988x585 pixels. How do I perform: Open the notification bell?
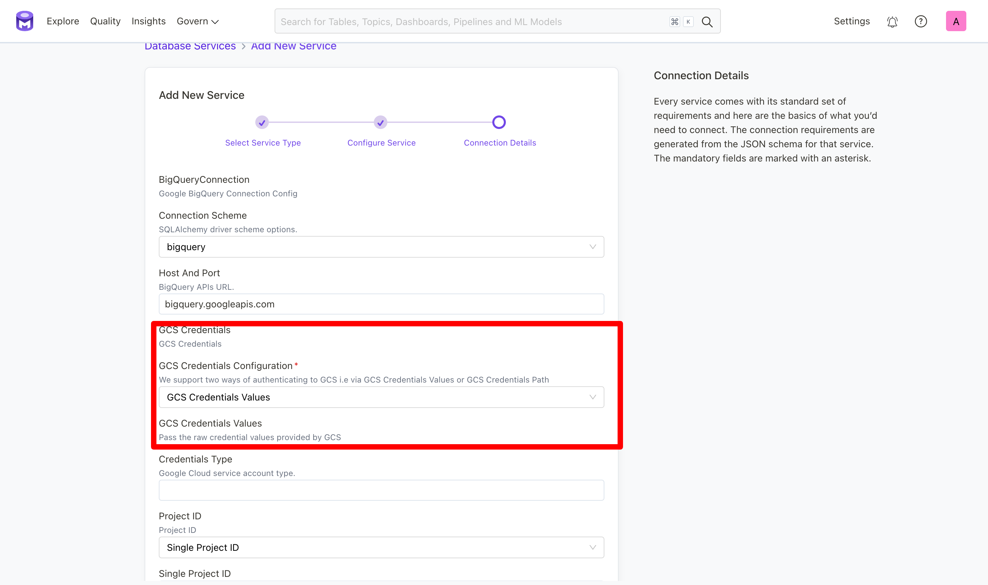(x=893, y=21)
